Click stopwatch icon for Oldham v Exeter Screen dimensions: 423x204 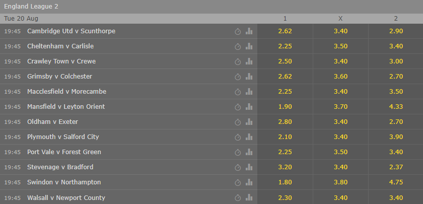point(238,122)
